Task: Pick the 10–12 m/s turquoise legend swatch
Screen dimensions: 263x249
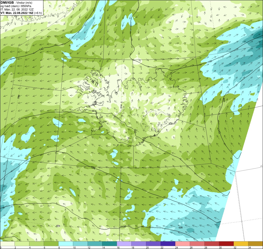Action: pyautogui.click(x=80, y=243)
